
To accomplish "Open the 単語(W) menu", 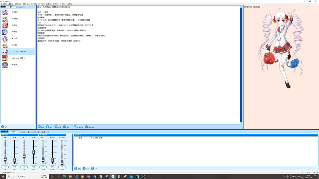I will point(49,4).
